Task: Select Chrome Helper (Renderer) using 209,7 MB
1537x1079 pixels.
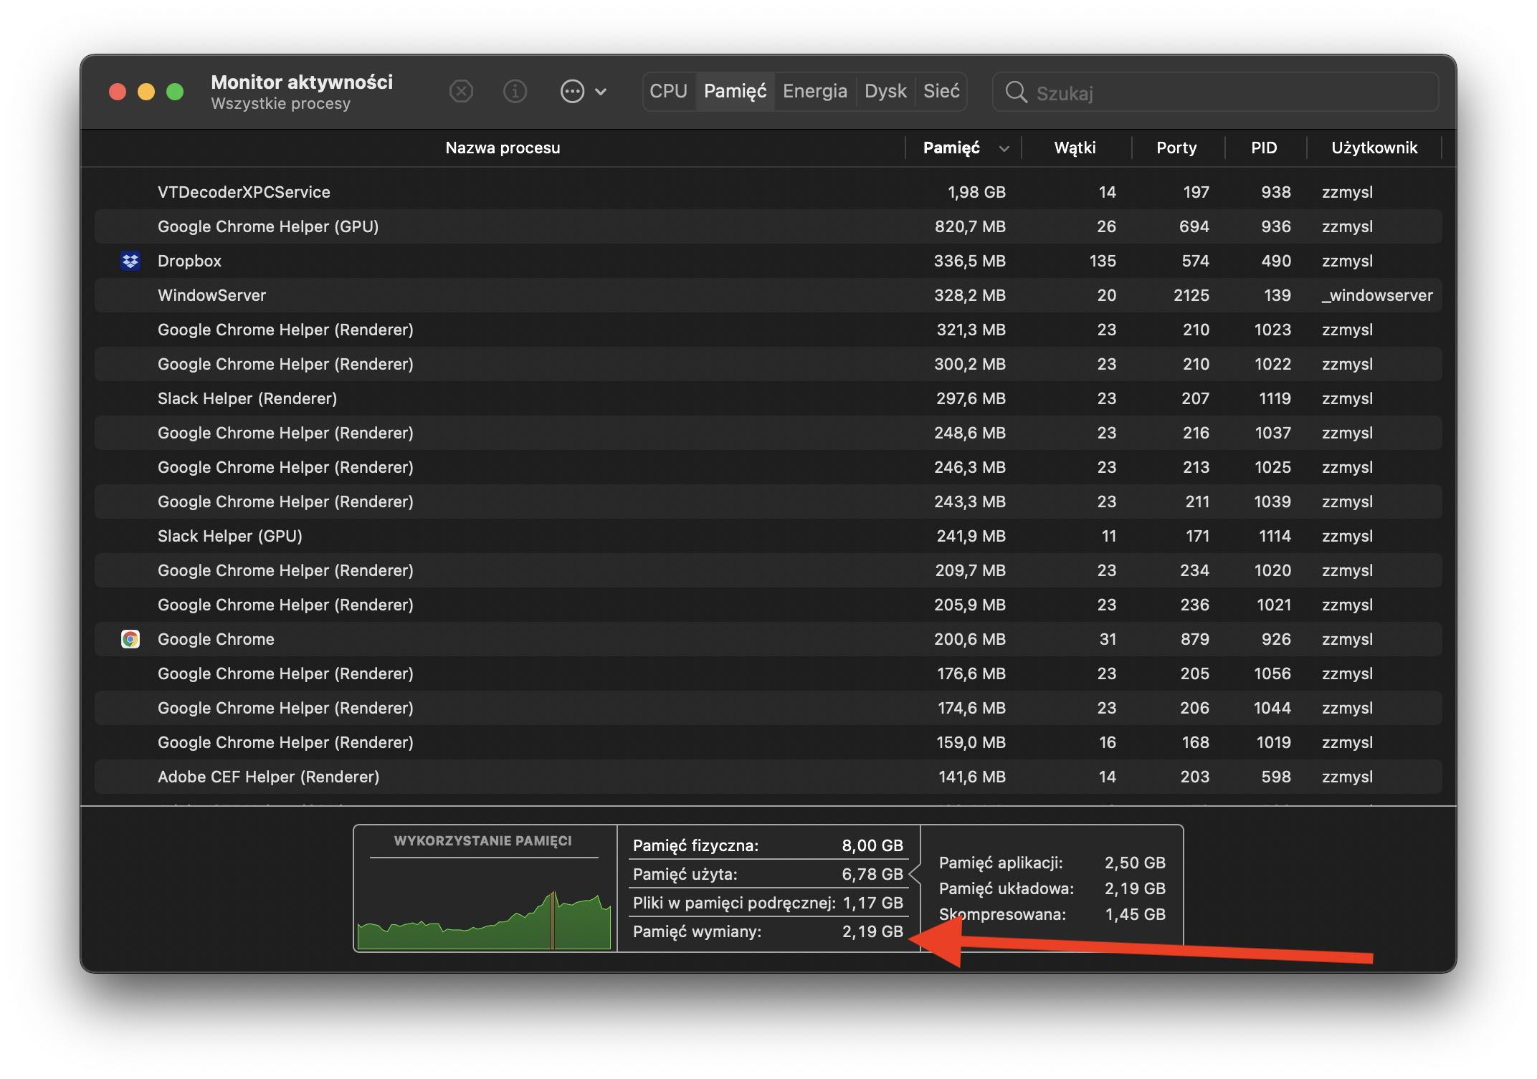Action: [x=768, y=570]
